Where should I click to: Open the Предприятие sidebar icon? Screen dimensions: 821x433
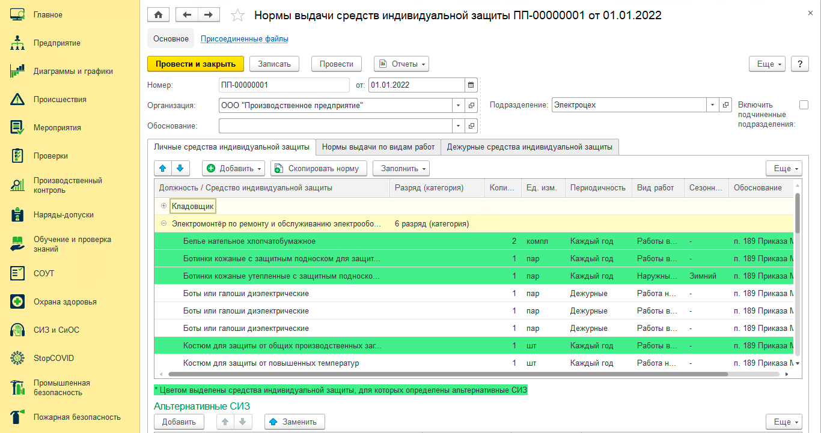17,43
